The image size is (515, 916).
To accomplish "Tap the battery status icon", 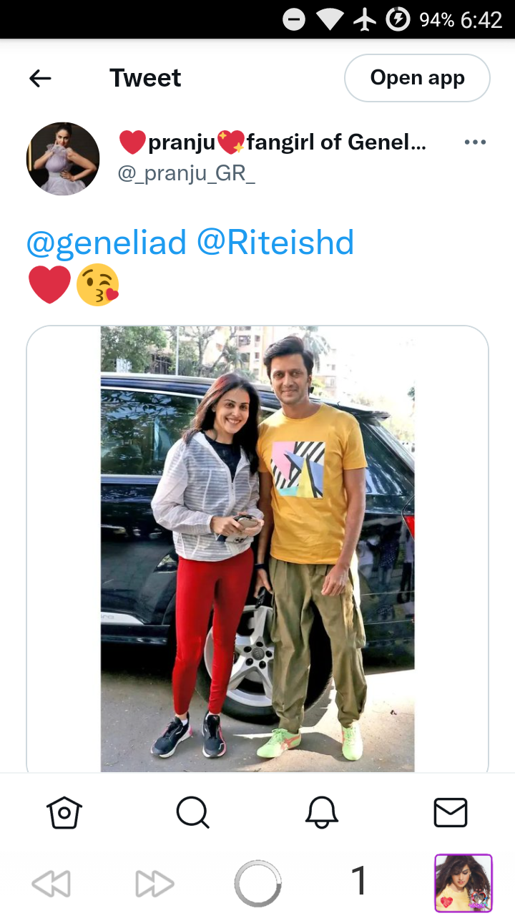I will (398, 19).
